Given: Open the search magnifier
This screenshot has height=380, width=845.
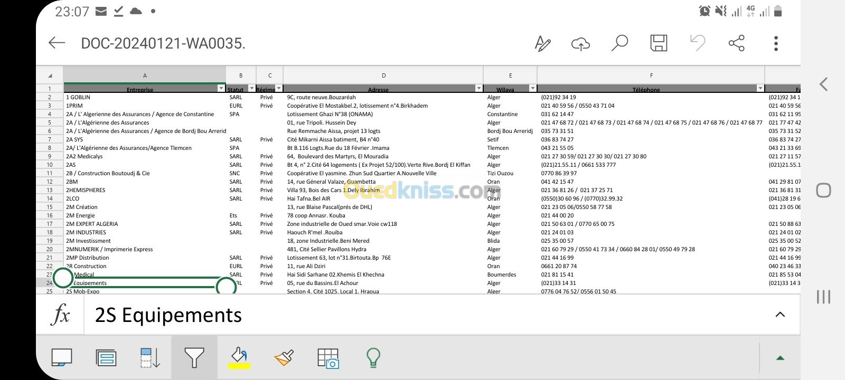Looking at the screenshot, I should (619, 43).
